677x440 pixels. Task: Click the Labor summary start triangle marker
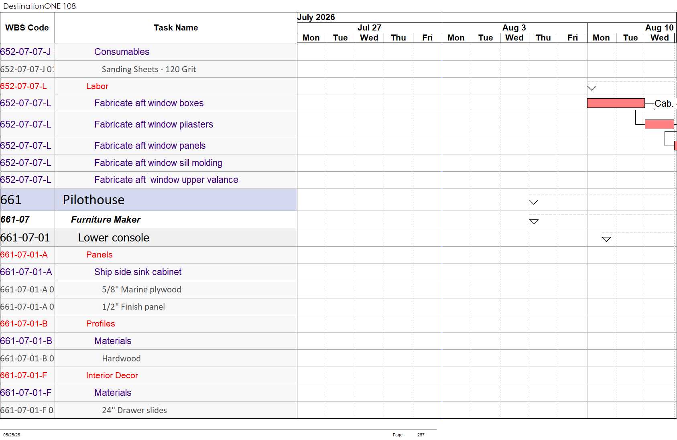coord(592,88)
